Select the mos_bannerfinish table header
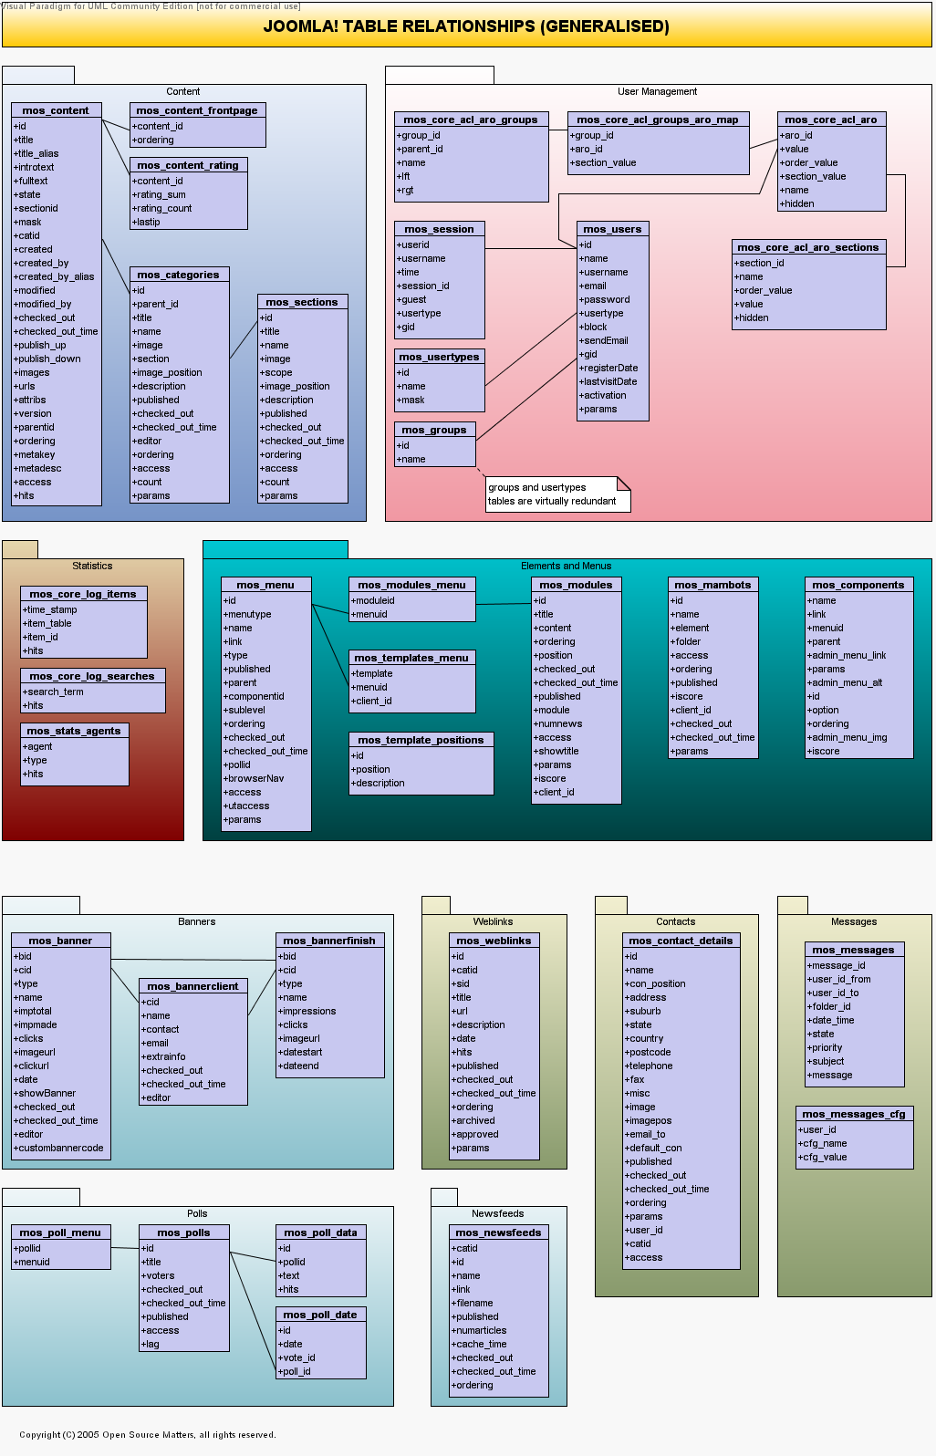Image resolution: width=936 pixels, height=1456 pixels. (329, 941)
